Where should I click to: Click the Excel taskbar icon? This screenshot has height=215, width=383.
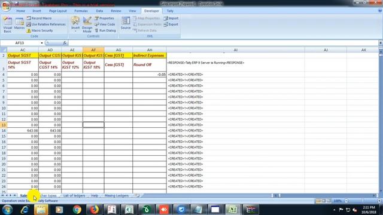(233, 210)
